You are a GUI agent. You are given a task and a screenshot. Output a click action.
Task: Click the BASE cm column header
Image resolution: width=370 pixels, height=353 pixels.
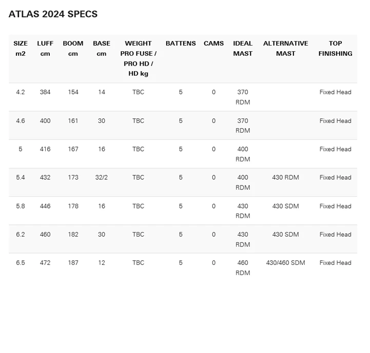[x=102, y=48]
